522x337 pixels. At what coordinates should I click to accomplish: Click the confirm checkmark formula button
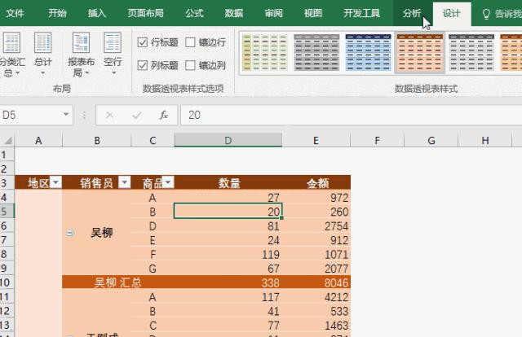pyautogui.click(x=137, y=115)
